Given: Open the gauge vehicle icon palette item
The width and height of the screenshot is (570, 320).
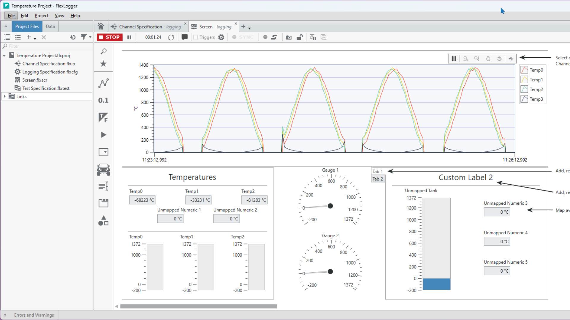Looking at the screenshot, I should click(103, 170).
